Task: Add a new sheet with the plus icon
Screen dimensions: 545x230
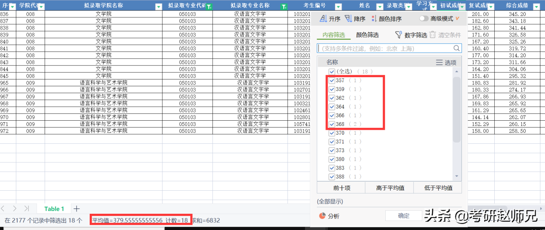Action: click(76, 208)
